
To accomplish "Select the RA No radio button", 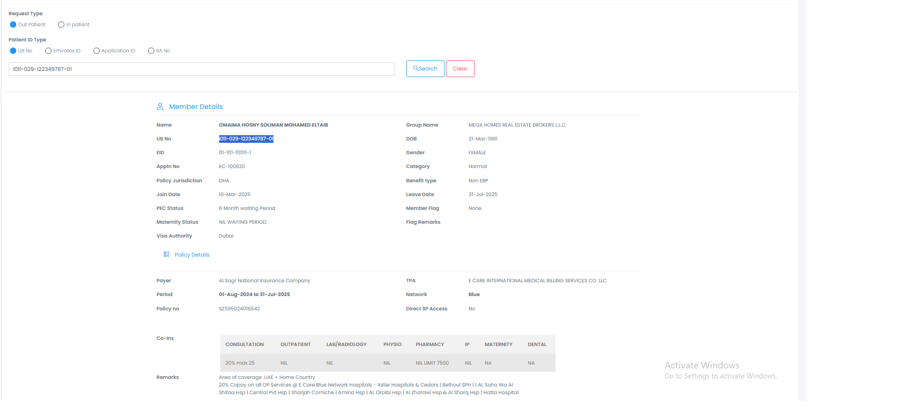I will [x=151, y=51].
